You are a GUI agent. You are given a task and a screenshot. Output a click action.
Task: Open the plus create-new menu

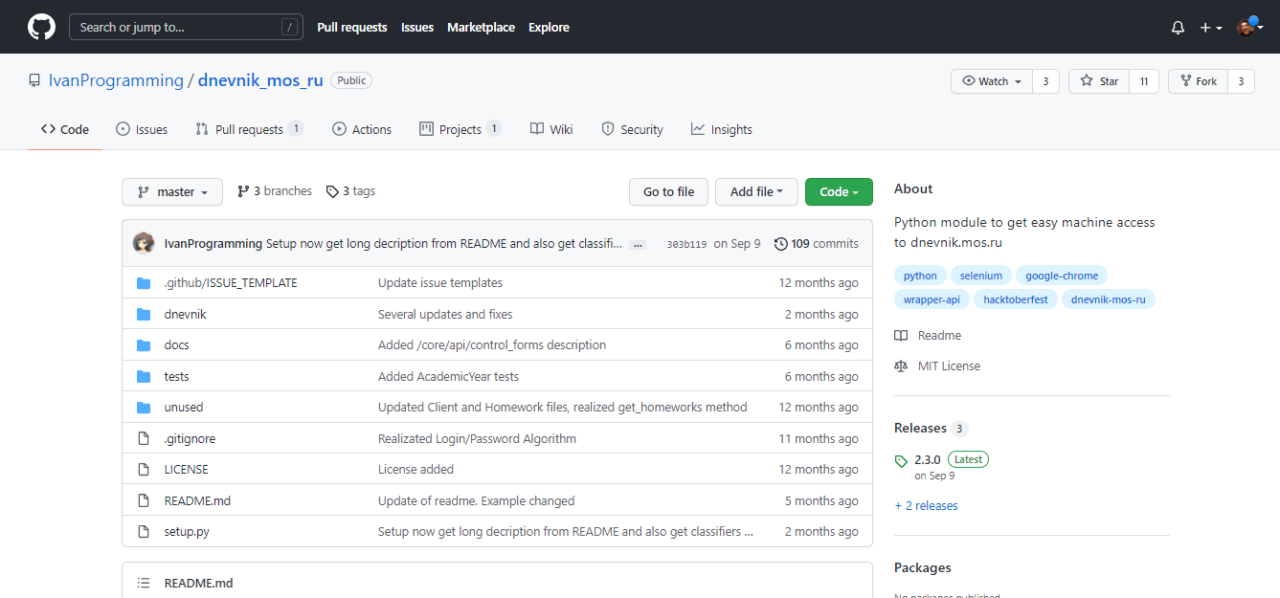(x=1211, y=28)
